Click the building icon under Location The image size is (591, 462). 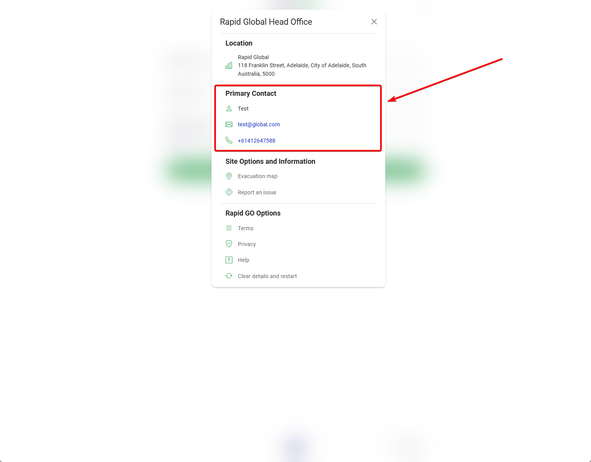(229, 66)
